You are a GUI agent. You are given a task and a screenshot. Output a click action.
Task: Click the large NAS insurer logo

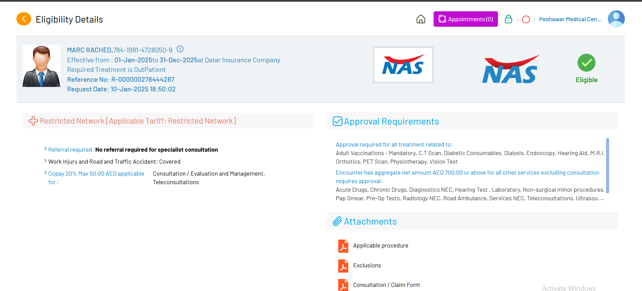[x=511, y=69]
